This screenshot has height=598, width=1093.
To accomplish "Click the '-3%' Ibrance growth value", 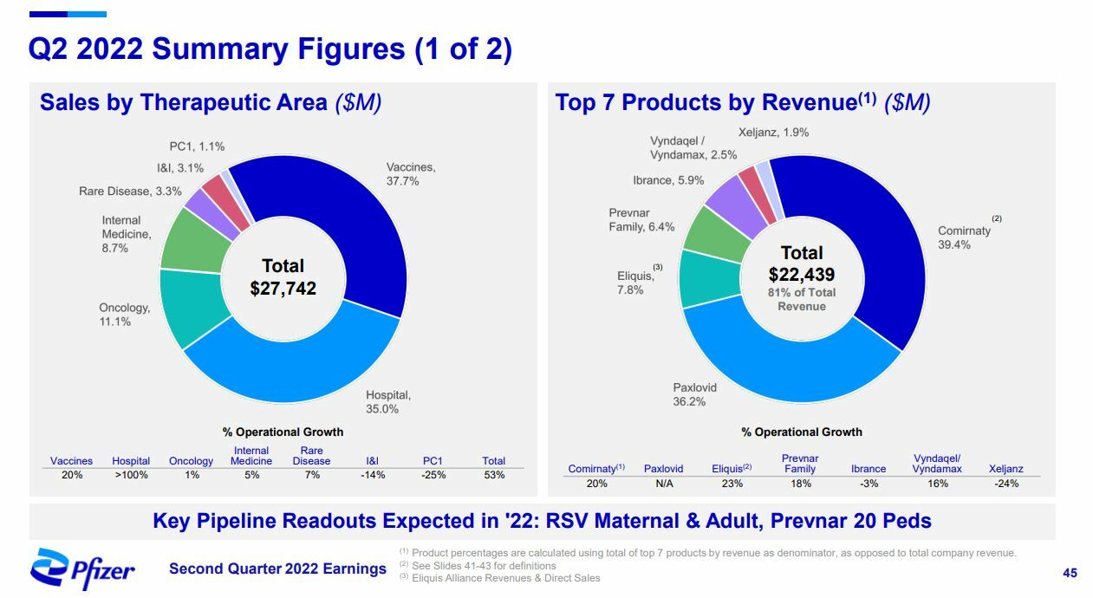I will pyautogui.click(x=869, y=484).
